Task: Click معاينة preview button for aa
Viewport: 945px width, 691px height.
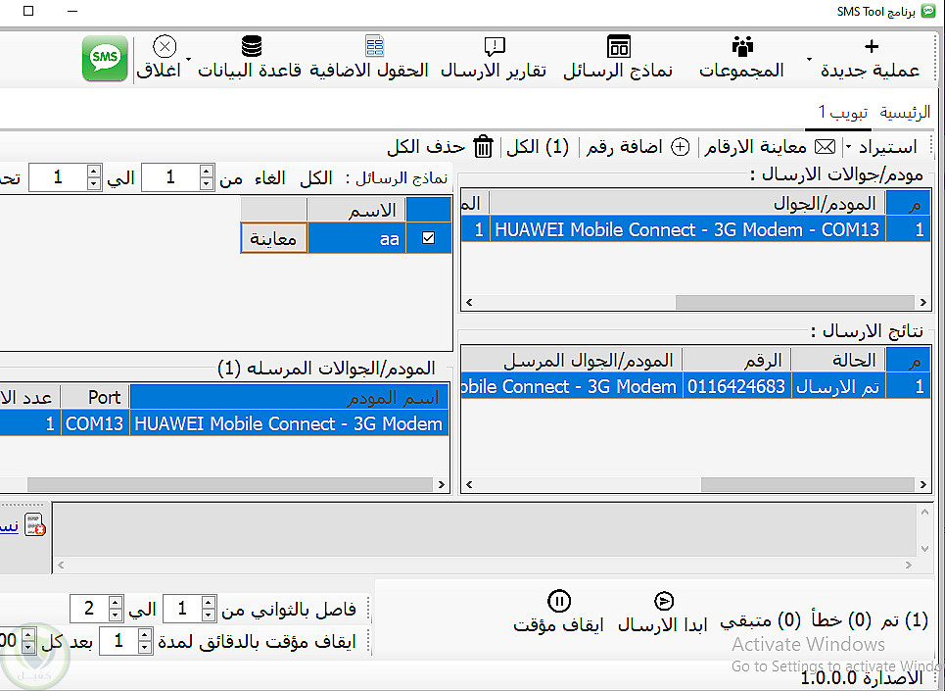Action: pos(273,238)
